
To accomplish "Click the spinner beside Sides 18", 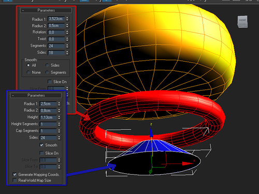I will (67, 52).
